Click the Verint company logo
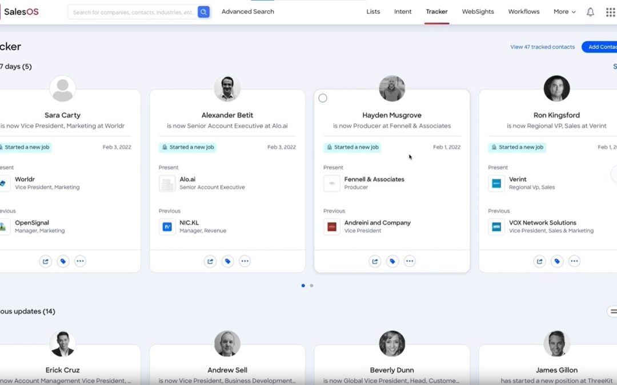This screenshot has height=385, width=617. click(x=496, y=183)
